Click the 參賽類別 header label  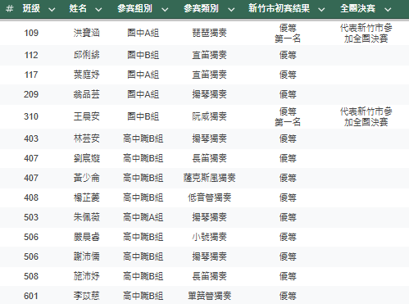pyautogui.click(x=201, y=9)
